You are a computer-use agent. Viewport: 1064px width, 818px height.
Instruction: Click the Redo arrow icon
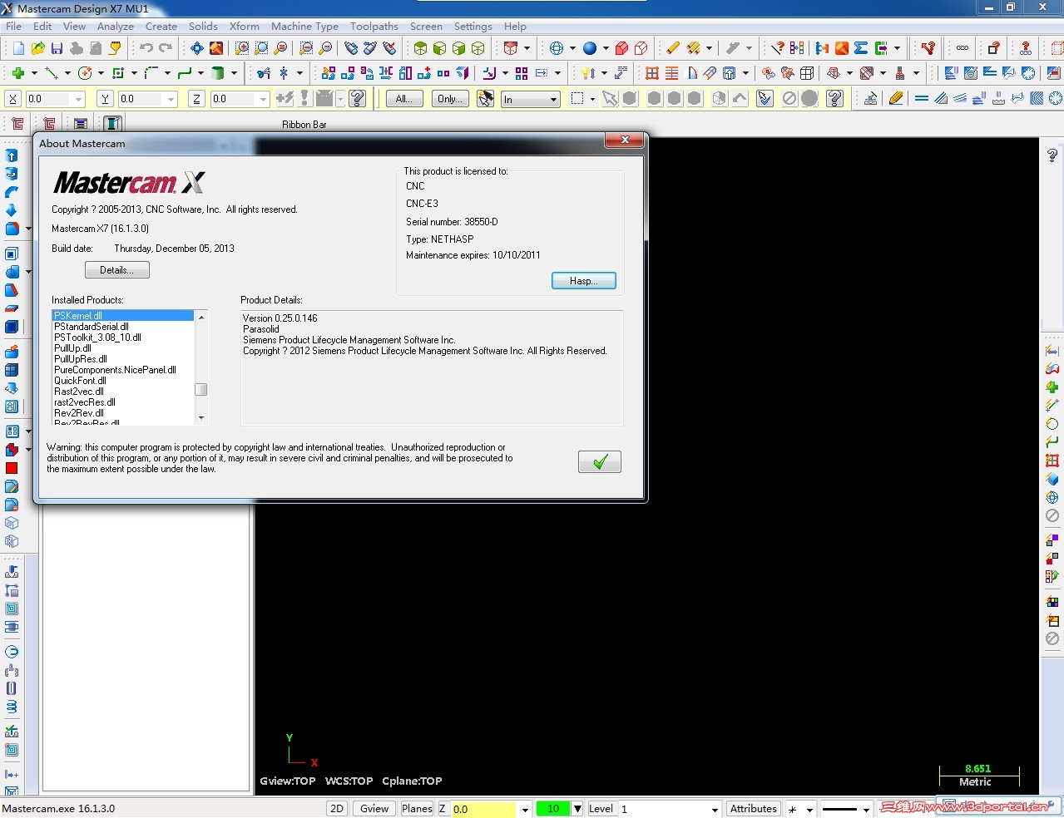166,48
